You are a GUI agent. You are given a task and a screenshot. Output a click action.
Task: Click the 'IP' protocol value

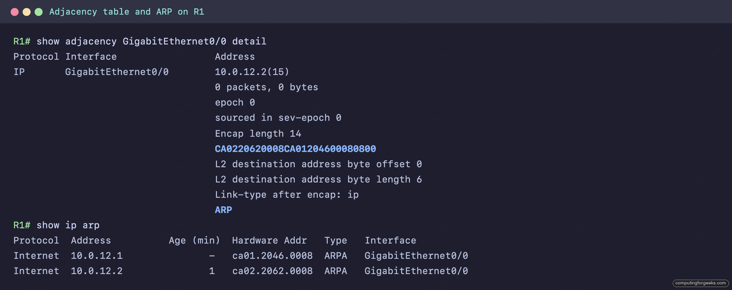[x=19, y=72]
